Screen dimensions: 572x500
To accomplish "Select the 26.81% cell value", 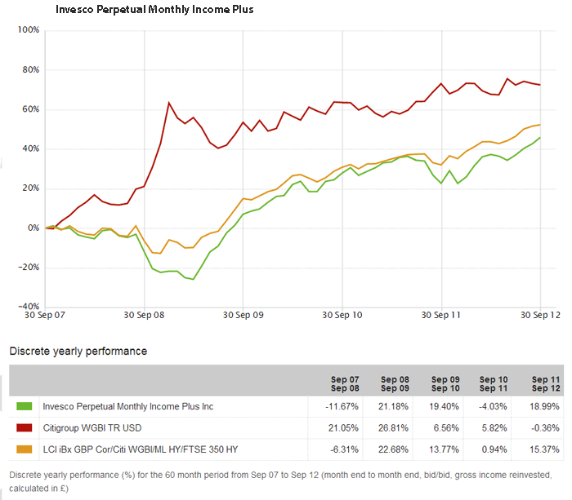I will (393, 428).
